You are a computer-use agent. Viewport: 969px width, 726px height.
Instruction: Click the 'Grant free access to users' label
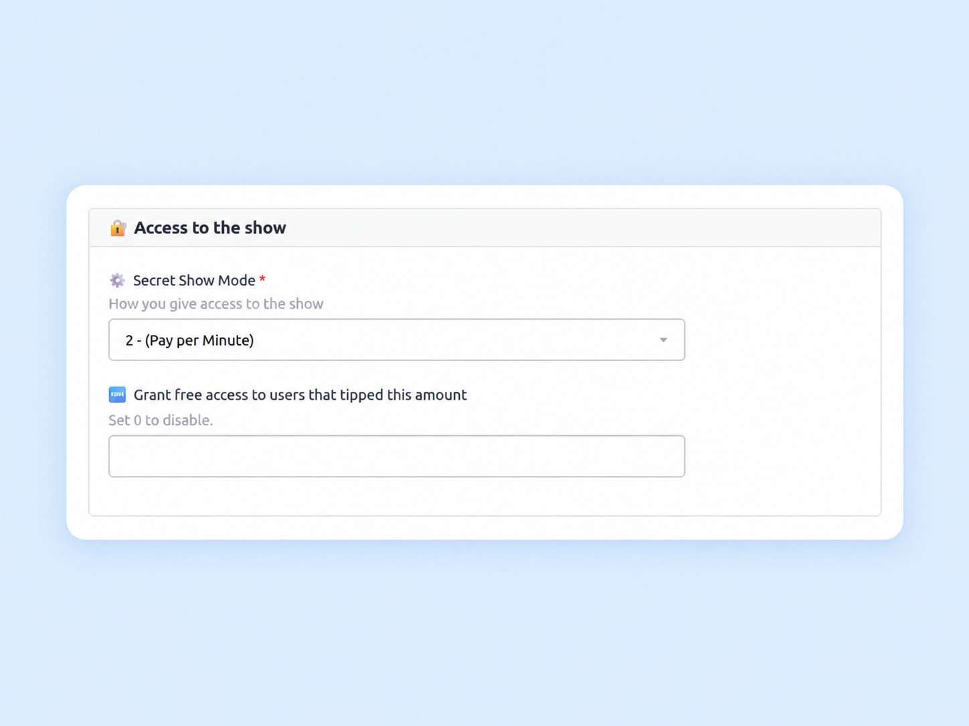[300, 395]
